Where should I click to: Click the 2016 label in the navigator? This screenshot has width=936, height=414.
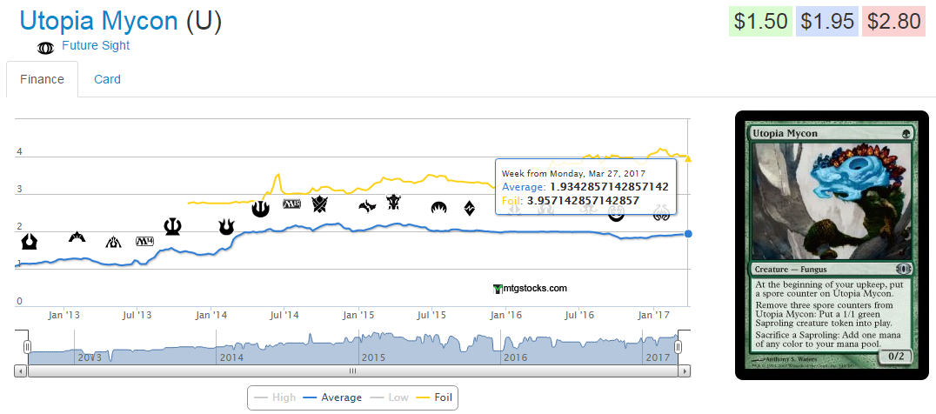pyautogui.click(x=516, y=358)
